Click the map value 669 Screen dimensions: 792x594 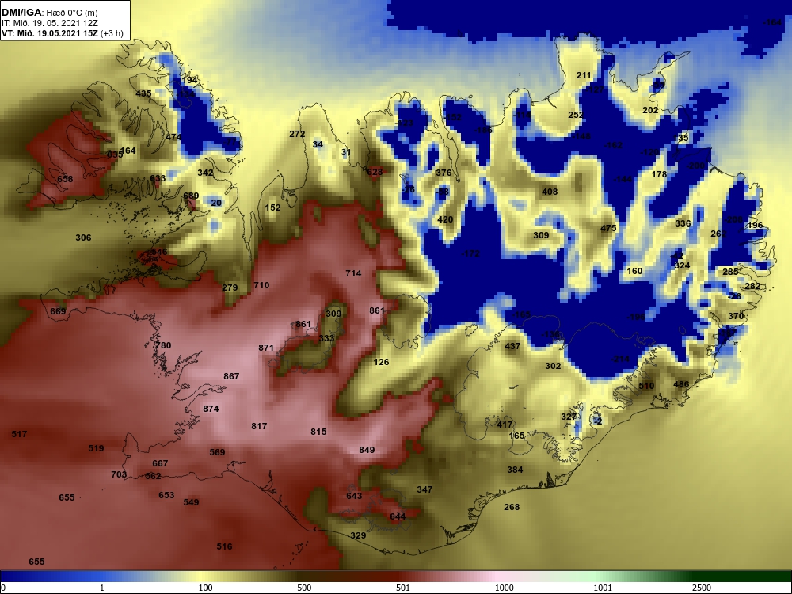[x=58, y=311]
